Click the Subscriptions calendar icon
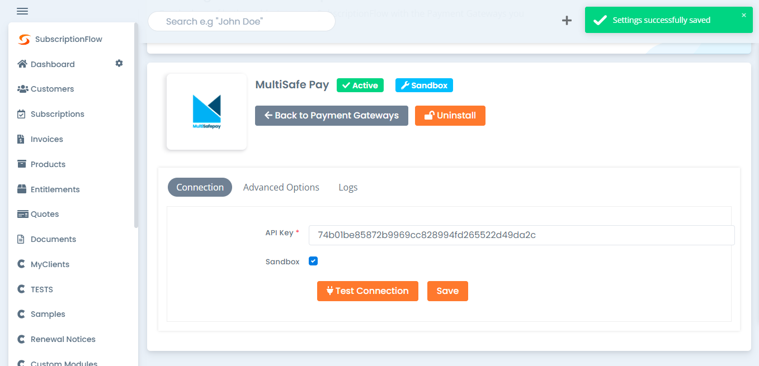Screen dimensions: 759x366 pos(22,114)
